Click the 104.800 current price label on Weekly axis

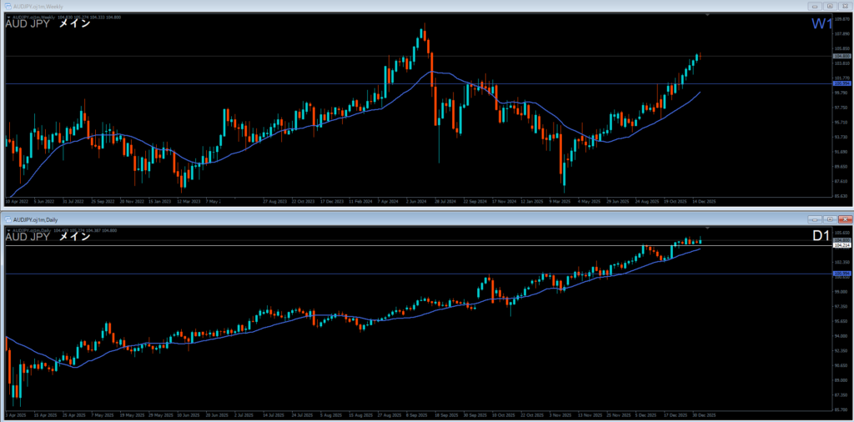coord(841,56)
